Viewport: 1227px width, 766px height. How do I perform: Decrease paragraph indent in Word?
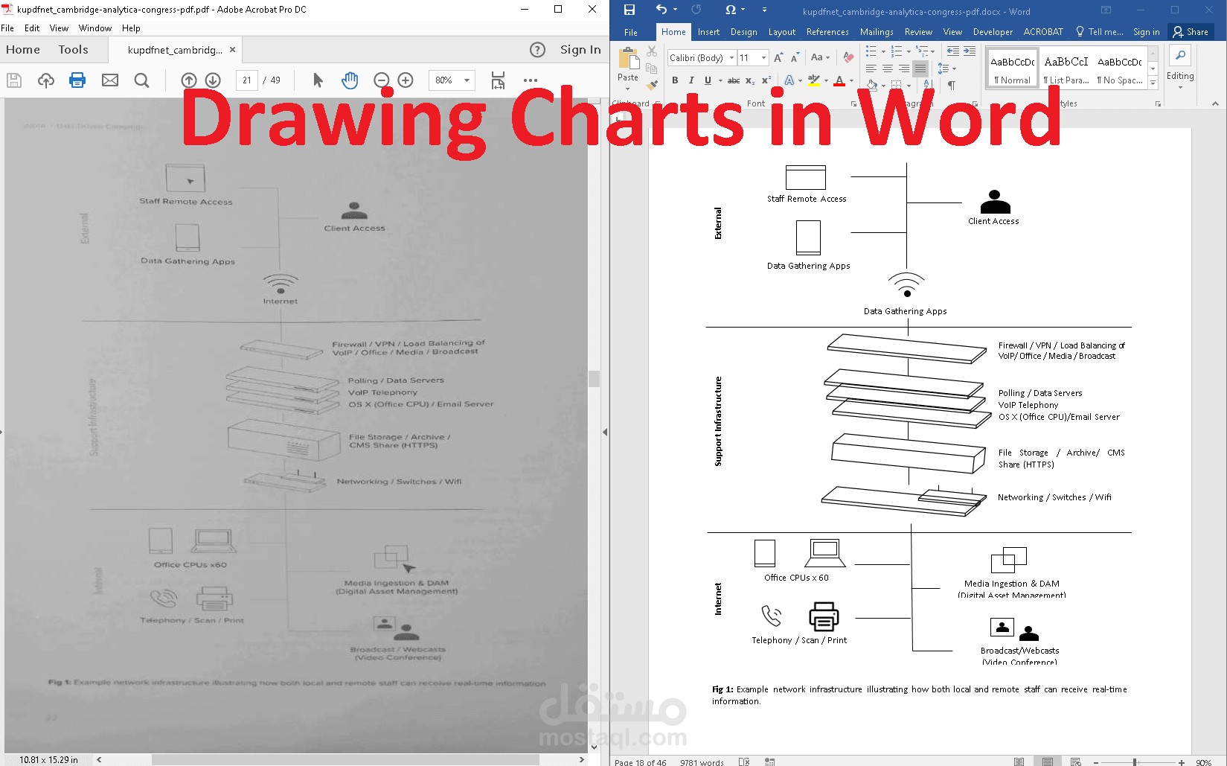pyautogui.click(x=952, y=51)
